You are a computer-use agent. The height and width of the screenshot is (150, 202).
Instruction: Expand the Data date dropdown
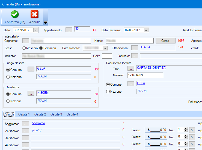(x=35, y=30)
